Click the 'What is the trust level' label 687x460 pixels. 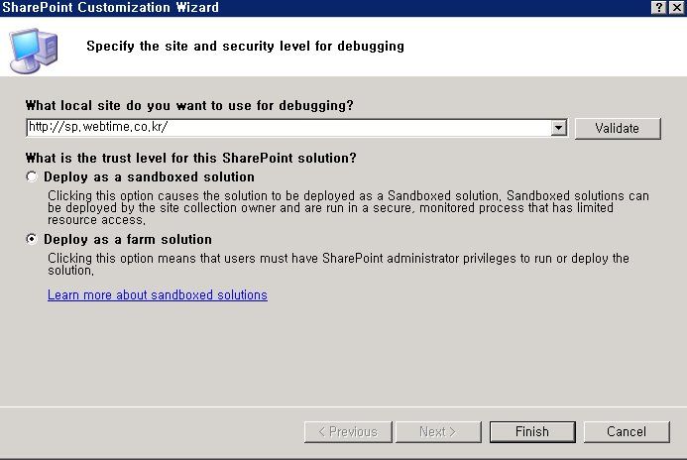pyautogui.click(x=191, y=158)
